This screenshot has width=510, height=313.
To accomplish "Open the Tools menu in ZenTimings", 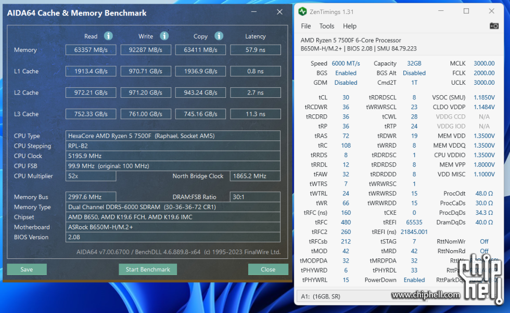I will (327, 26).
